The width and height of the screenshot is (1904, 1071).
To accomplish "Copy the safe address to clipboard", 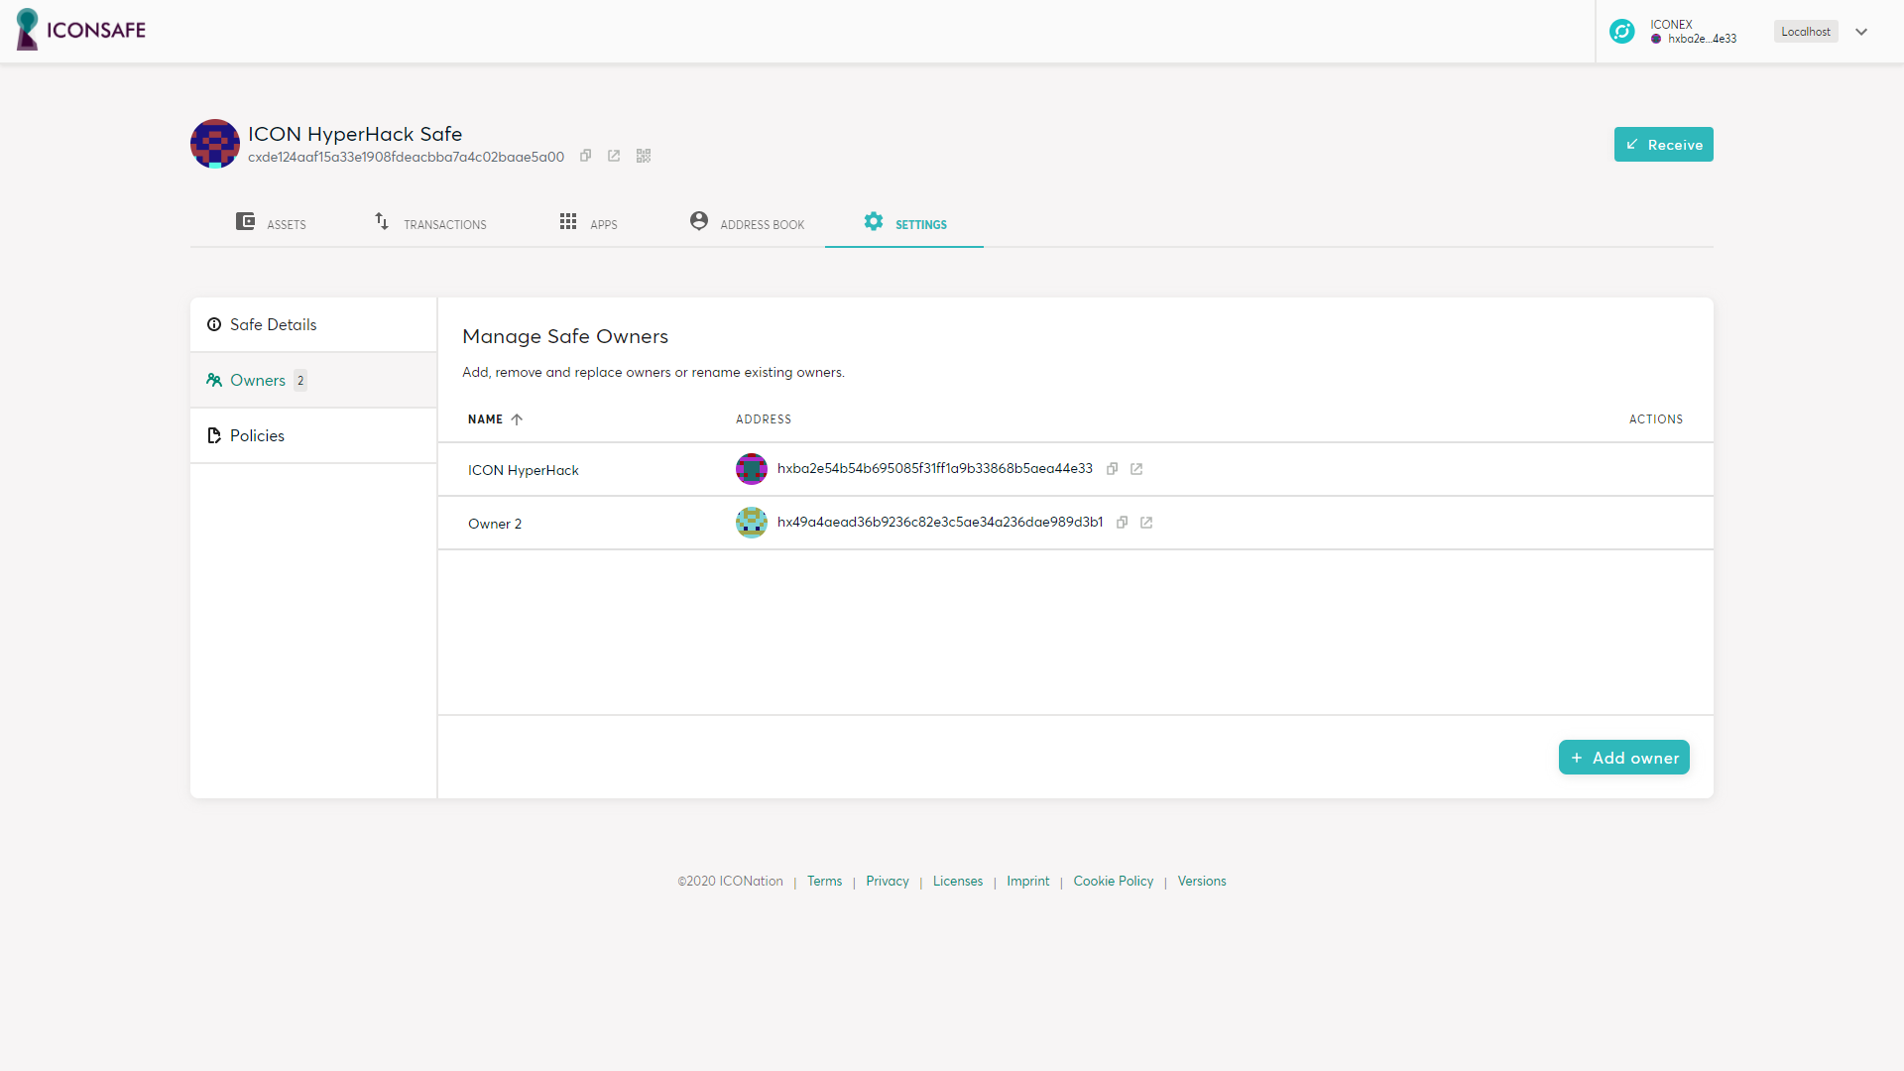I will [586, 156].
